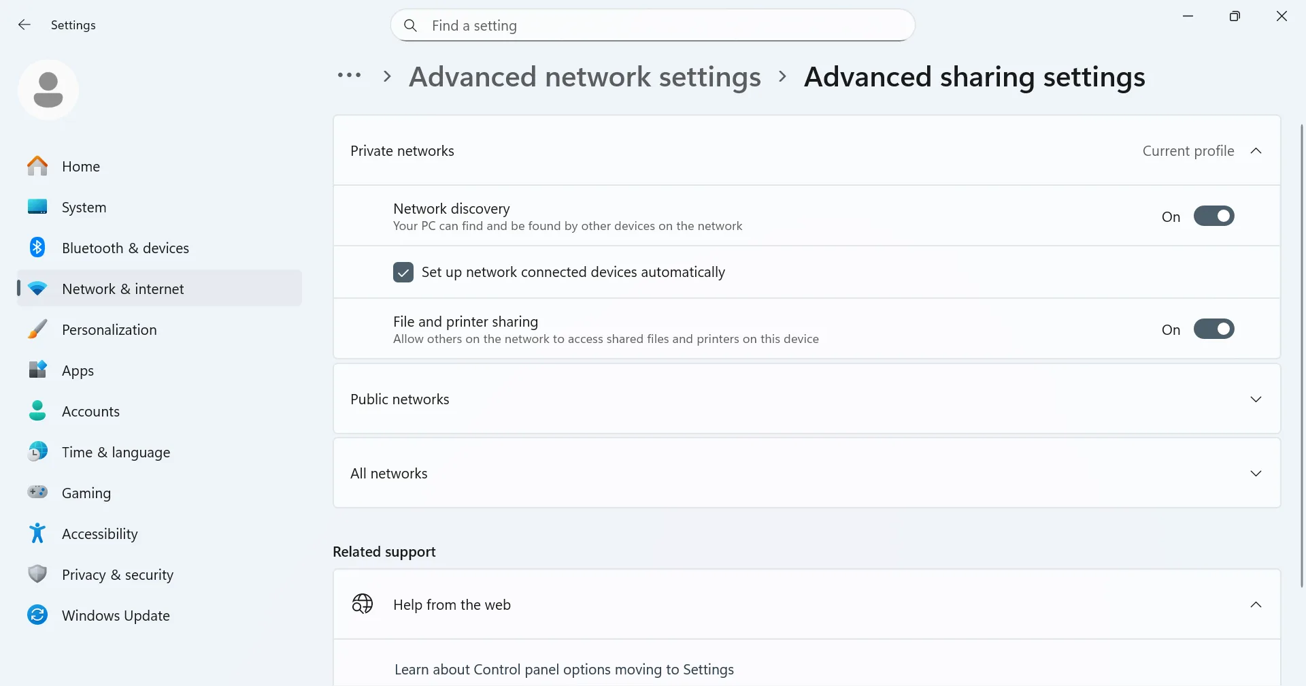Screen dimensions: 1306x686
Task: Uncheck set up network connected devices automatically
Action: (x=403, y=272)
